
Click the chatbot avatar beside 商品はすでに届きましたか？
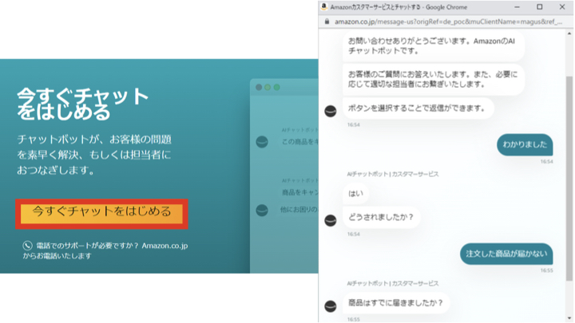click(x=331, y=306)
